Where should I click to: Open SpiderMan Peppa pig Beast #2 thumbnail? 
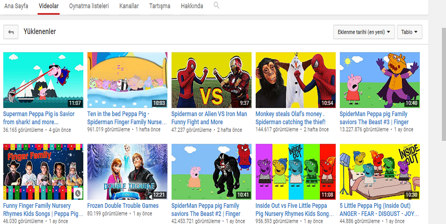pyautogui.click(x=212, y=172)
